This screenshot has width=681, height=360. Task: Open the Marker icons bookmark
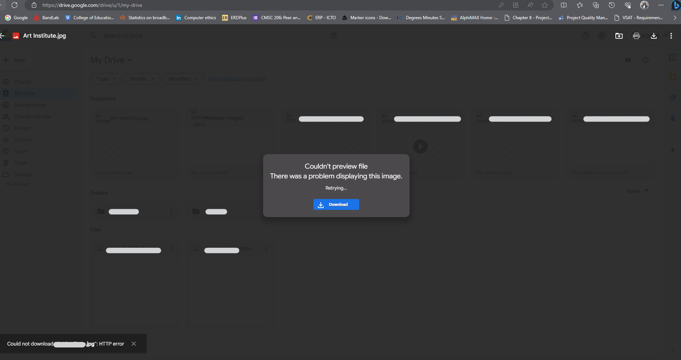coord(367,18)
